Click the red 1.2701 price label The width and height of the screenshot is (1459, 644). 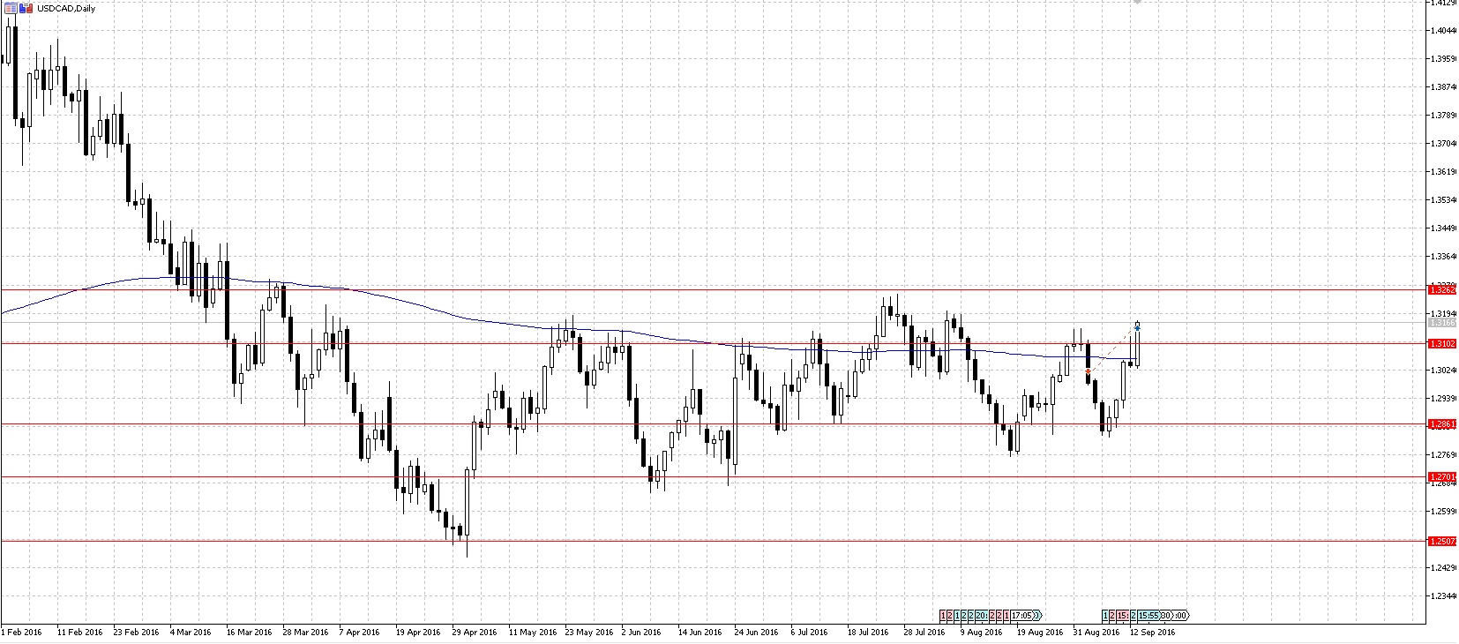1441,477
